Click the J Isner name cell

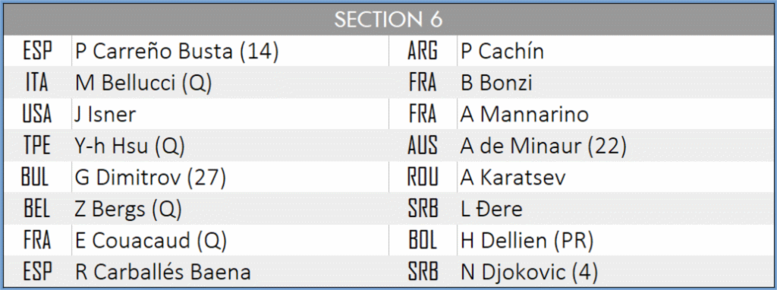click(230, 114)
